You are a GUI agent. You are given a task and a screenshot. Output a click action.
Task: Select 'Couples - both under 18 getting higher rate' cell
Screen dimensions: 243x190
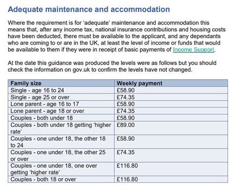pos(61,128)
